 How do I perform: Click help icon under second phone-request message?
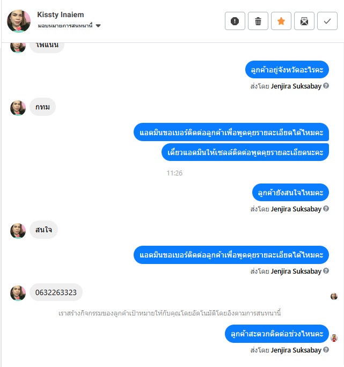[x=326, y=271]
